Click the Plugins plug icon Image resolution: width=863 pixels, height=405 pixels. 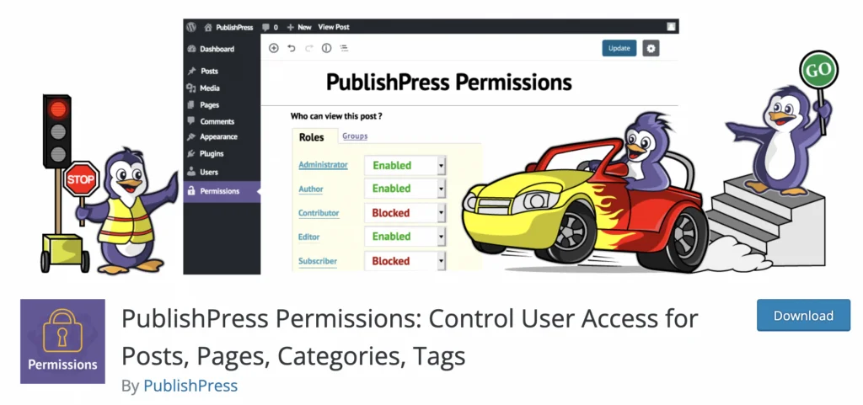pyautogui.click(x=191, y=154)
